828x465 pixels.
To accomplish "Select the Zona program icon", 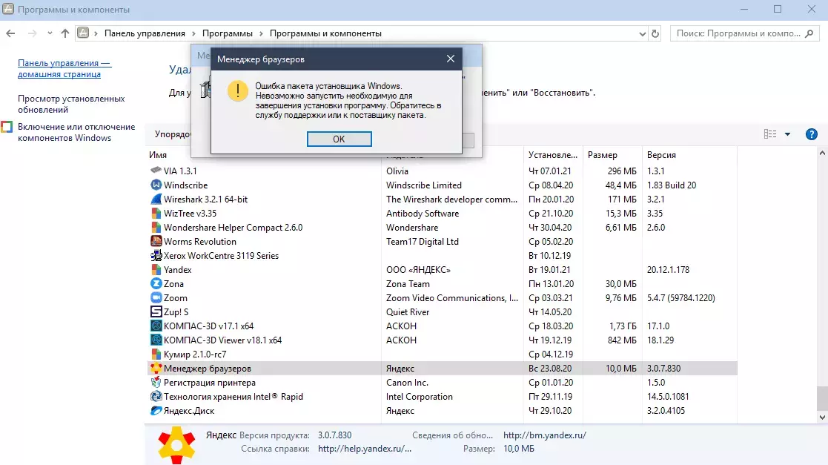I will 156,284.
